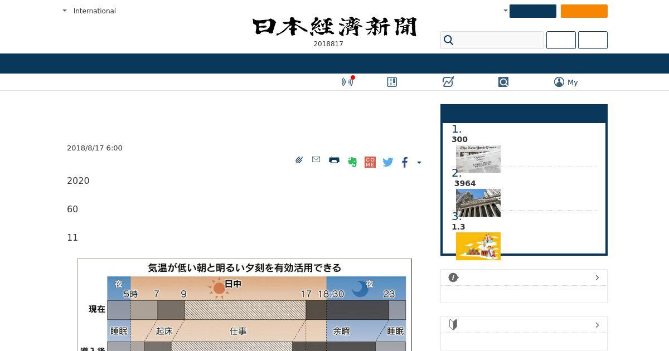The width and height of the screenshot is (669, 351).
Task: Click the info icon in sidebar box
Action: coord(453,277)
